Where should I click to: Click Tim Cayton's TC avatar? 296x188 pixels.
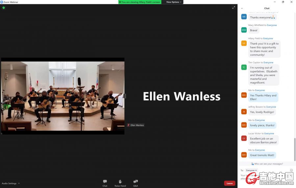pyautogui.click(x=244, y=67)
